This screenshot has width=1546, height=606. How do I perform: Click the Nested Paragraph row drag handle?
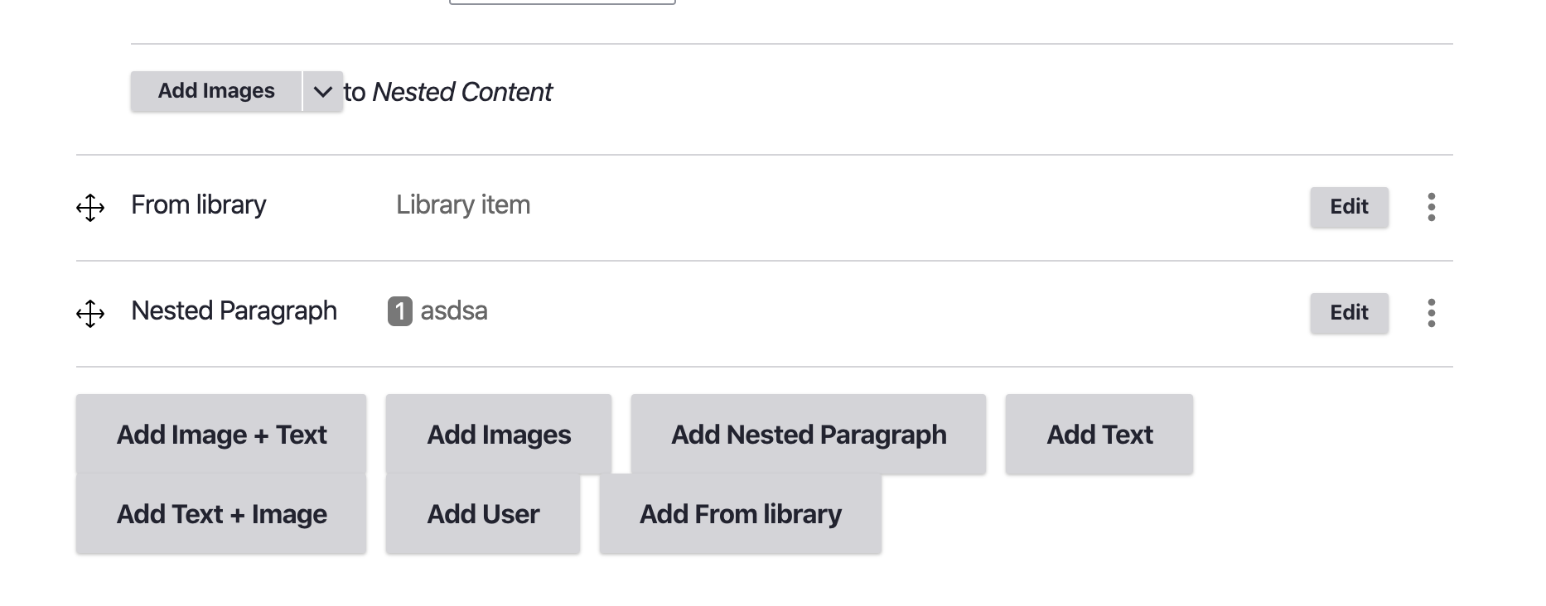tap(90, 313)
